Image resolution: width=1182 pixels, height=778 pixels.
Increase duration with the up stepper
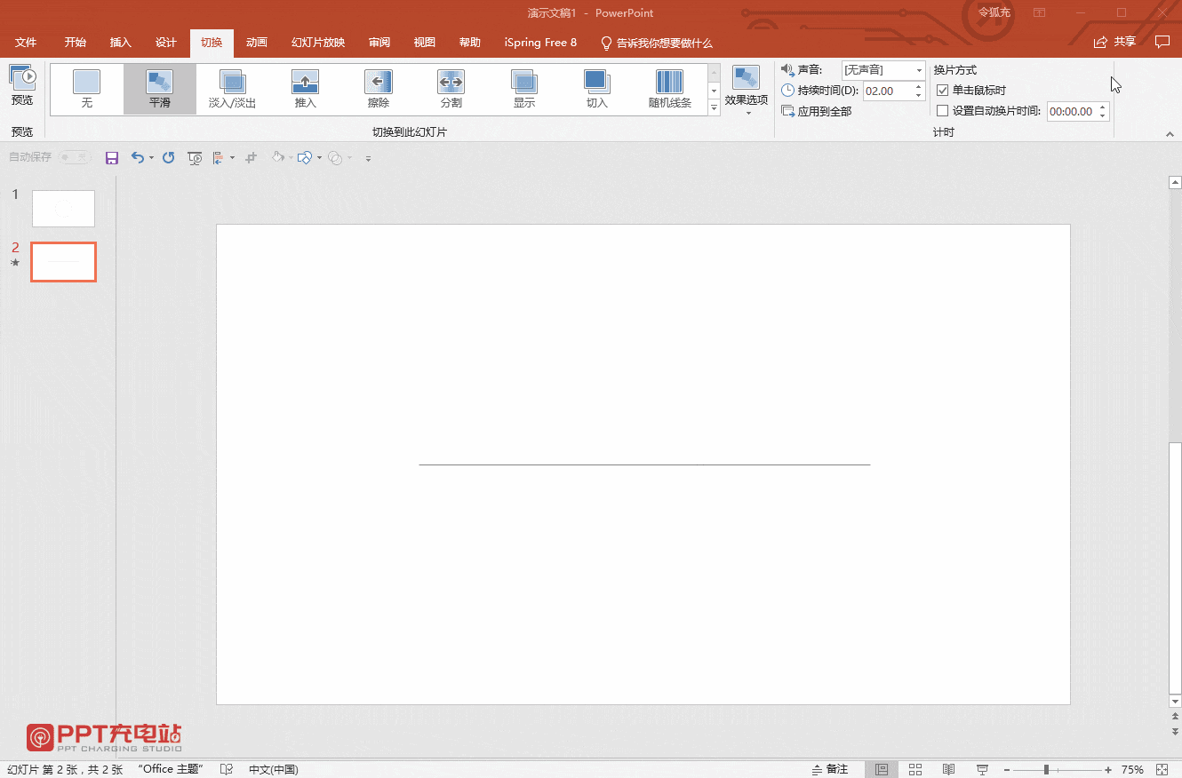point(920,86)
